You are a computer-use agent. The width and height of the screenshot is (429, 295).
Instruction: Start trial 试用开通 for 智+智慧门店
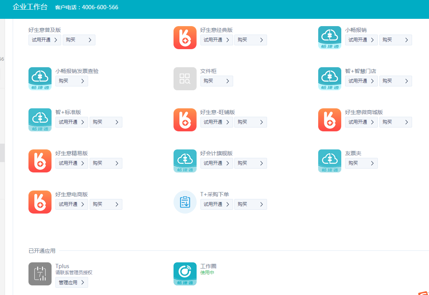[x=361, y=81]
